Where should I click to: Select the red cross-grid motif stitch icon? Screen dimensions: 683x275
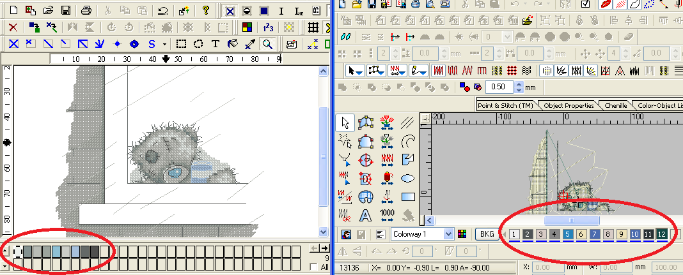click(512, 70)
